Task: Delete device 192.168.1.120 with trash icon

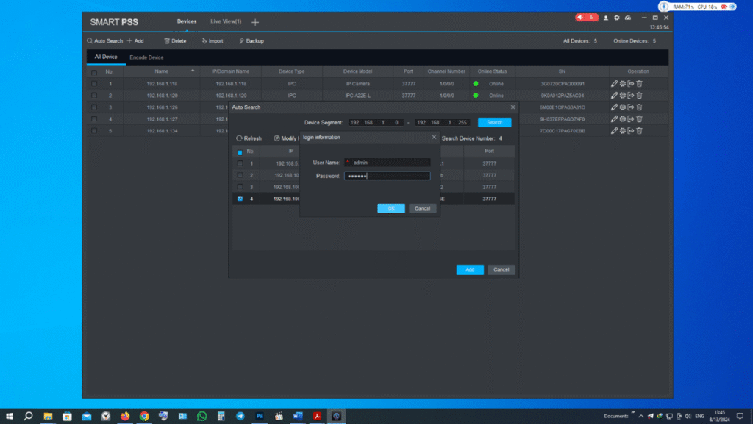Action: click(x=639, y=96)
